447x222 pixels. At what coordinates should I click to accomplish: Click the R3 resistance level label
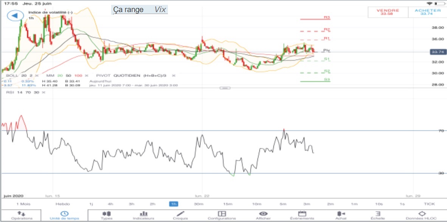327,17
